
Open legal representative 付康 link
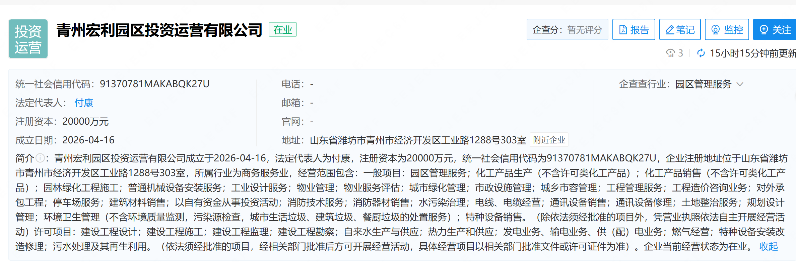pos(84,103)
